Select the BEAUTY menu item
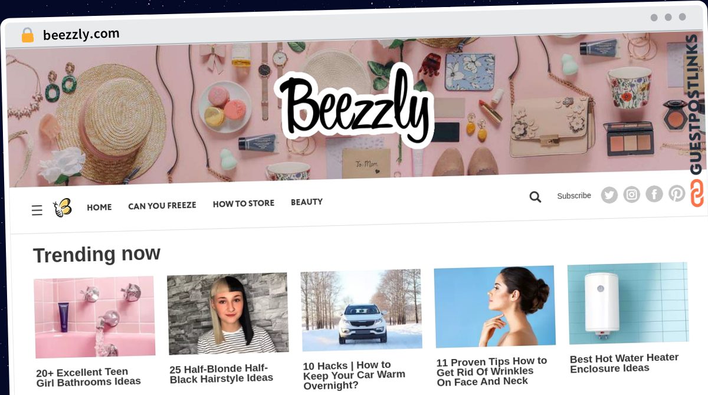The height and width of the screenshot is (395, 708). coord(307,202)
